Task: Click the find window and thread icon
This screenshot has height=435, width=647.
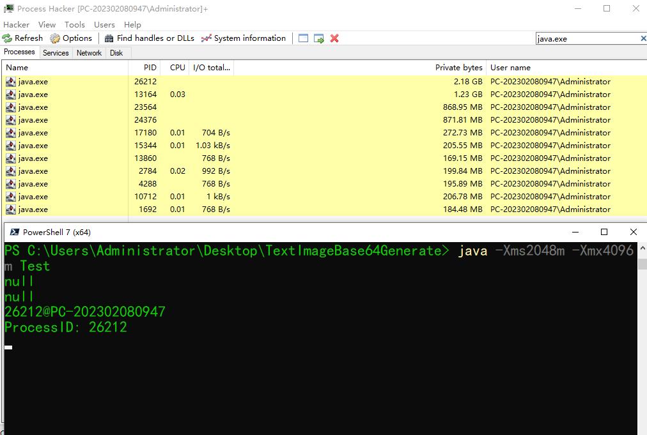Action: click(x=319, y=38)
